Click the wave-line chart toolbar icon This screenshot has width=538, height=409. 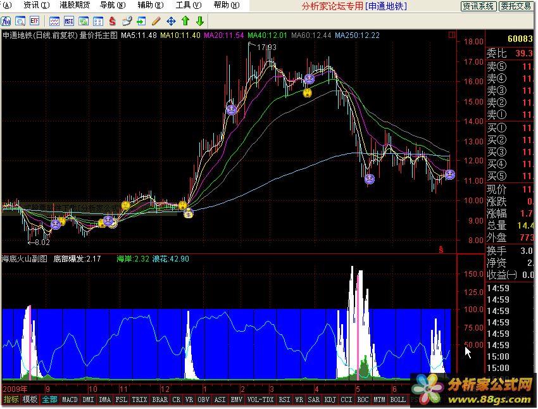(54, 22)
